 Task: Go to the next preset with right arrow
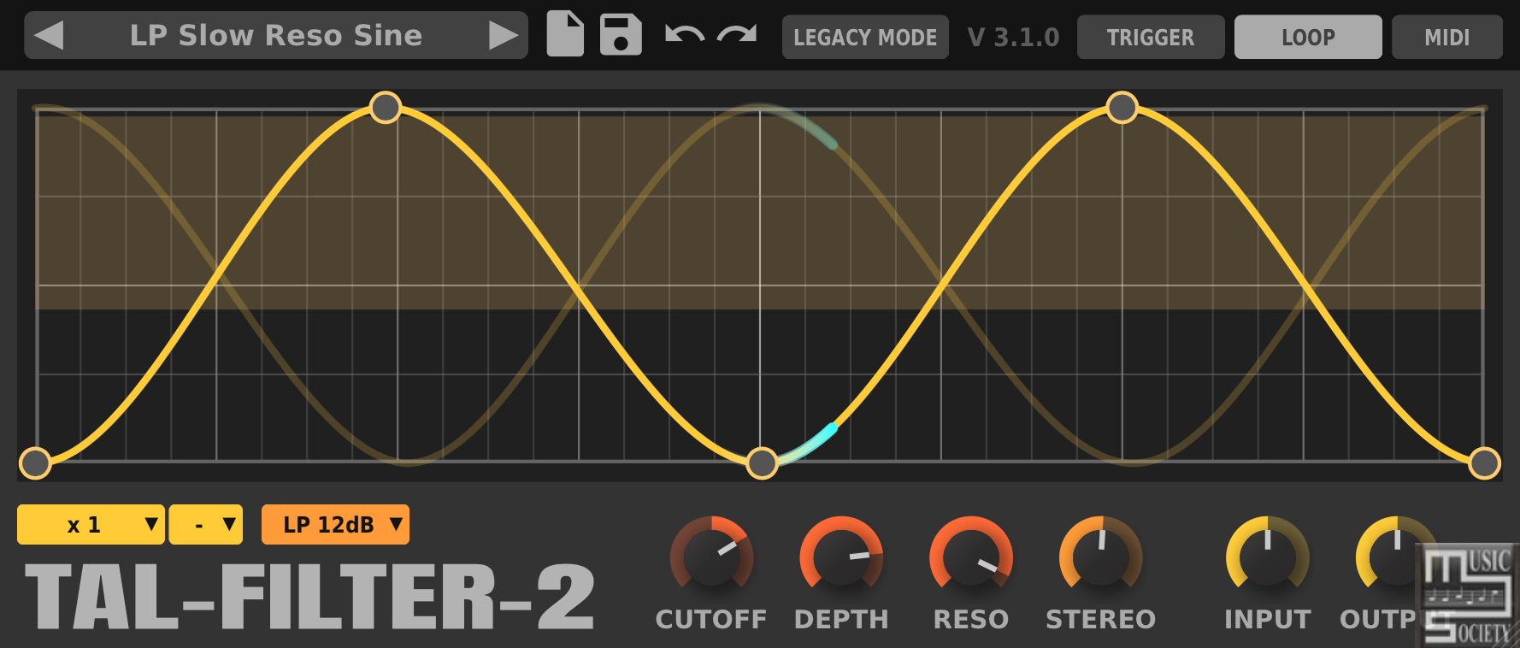(x=503, y=35)
